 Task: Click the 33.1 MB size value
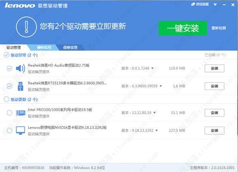(x=178, y=113)
